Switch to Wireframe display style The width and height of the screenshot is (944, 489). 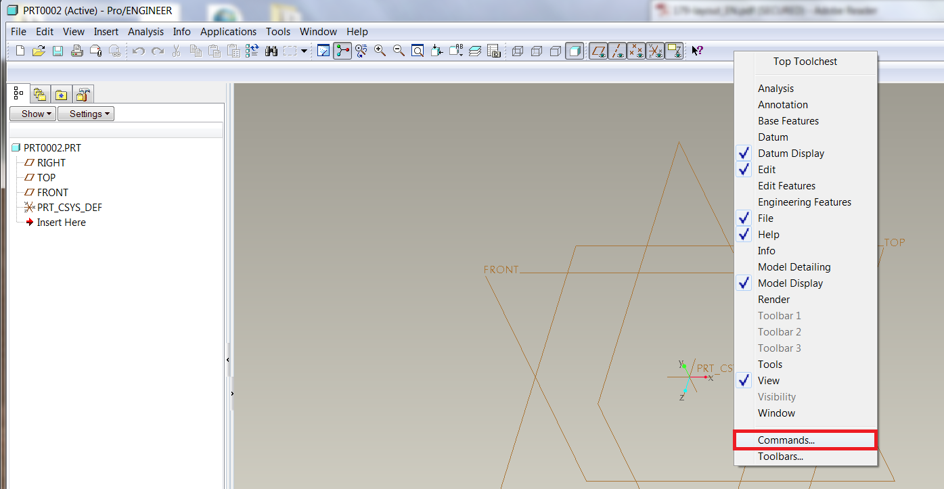point(518,51)
